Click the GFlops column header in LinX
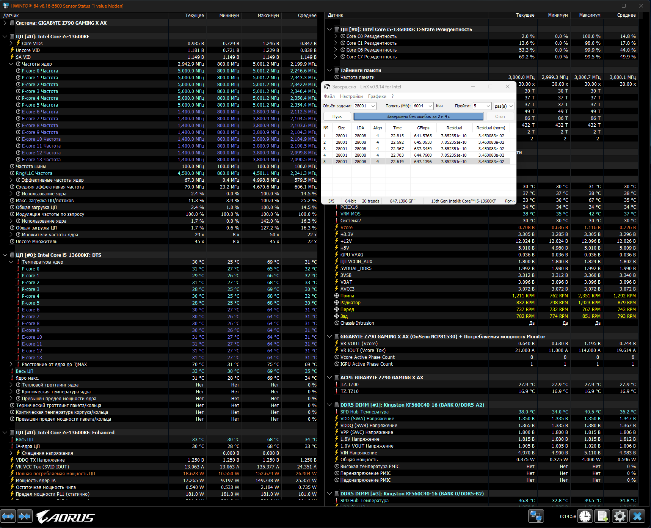The width and height of the screenshot is (651, 528). tap(423, 128)
